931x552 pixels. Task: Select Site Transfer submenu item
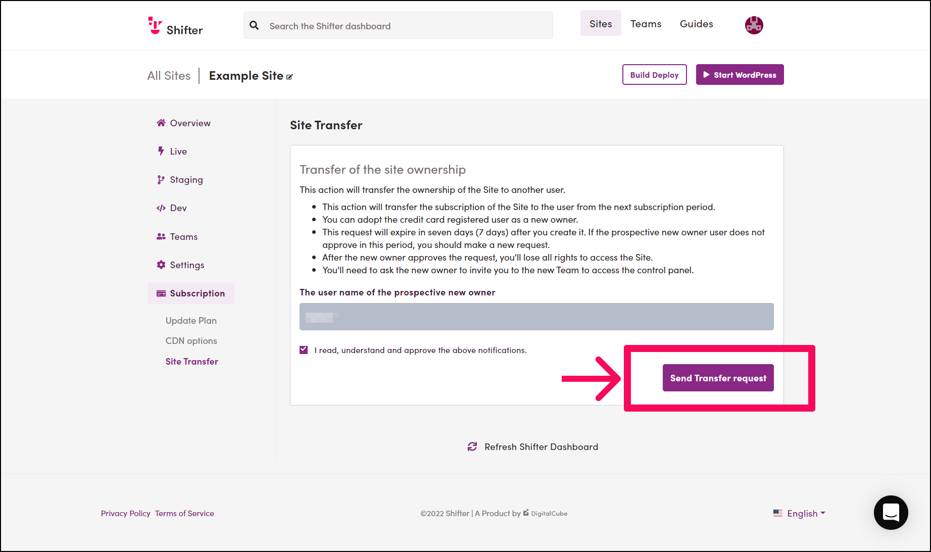191,362
